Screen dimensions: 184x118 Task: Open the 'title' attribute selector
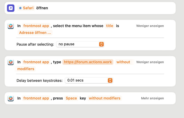109,26
